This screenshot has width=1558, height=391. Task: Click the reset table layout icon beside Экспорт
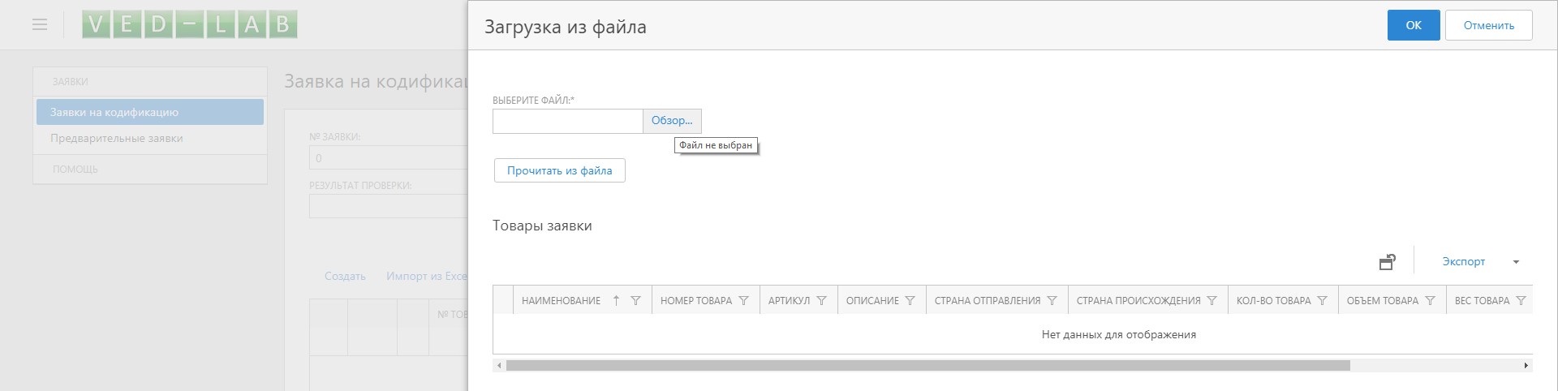pos(1388,262)
